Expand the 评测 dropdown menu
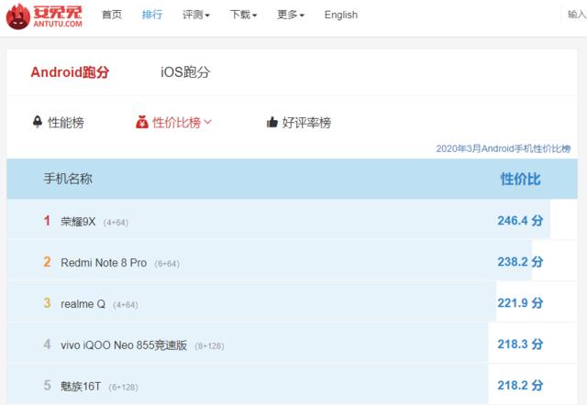 195,15
